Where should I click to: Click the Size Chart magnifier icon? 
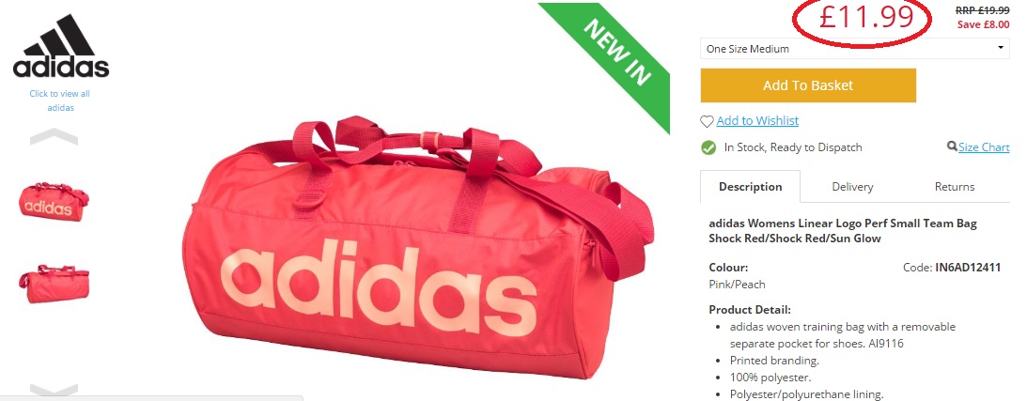click(953, 147)
